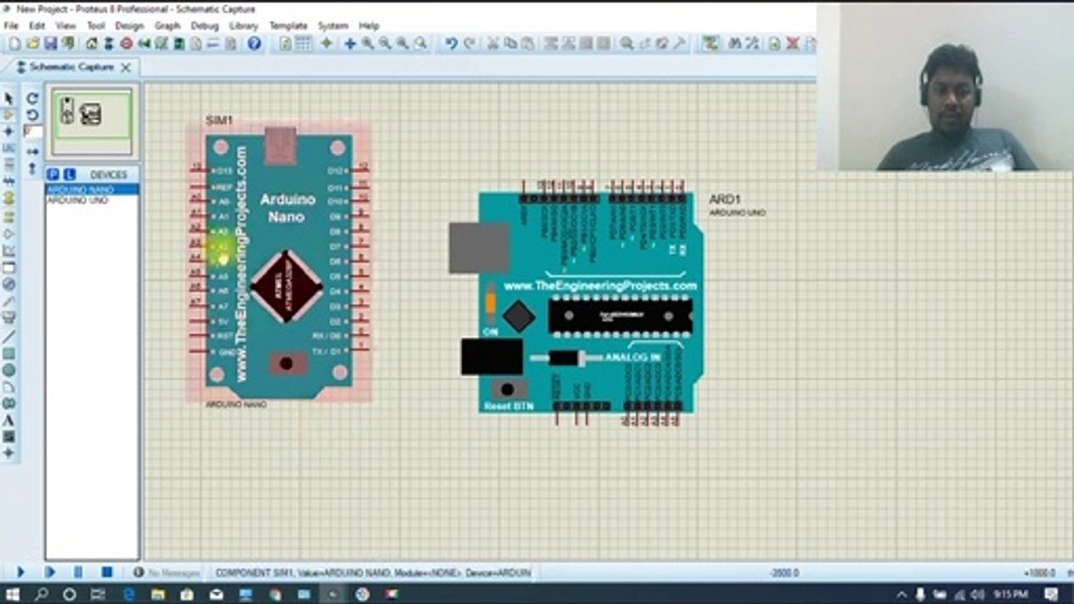The height and width of the screenshot is (604, 1074).
Task: Open the Library menu
Action: pos(243,26)
